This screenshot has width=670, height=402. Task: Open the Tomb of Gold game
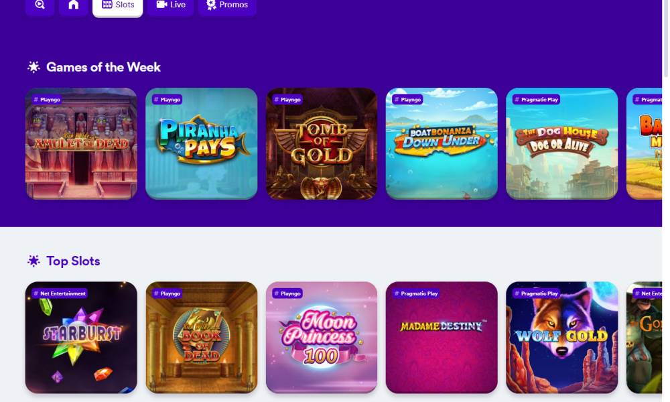pos(322,143)
